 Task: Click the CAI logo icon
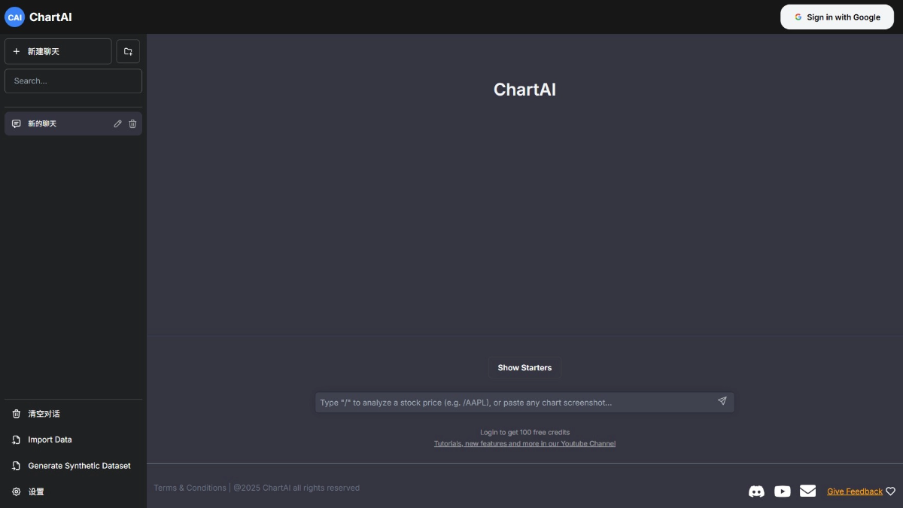(x=14, y=17)
